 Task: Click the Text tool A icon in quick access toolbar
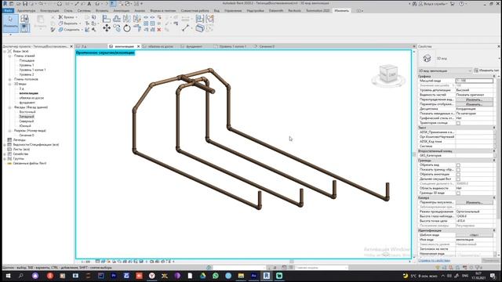[x=89, y=4]
